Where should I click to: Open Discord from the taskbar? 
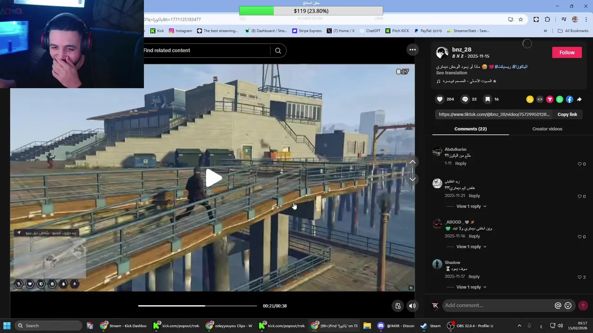(x=396, y=326)
